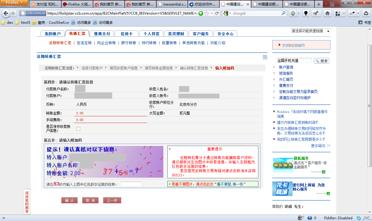Click the 确认 button
372x221 pixels.
coord(69,200)
